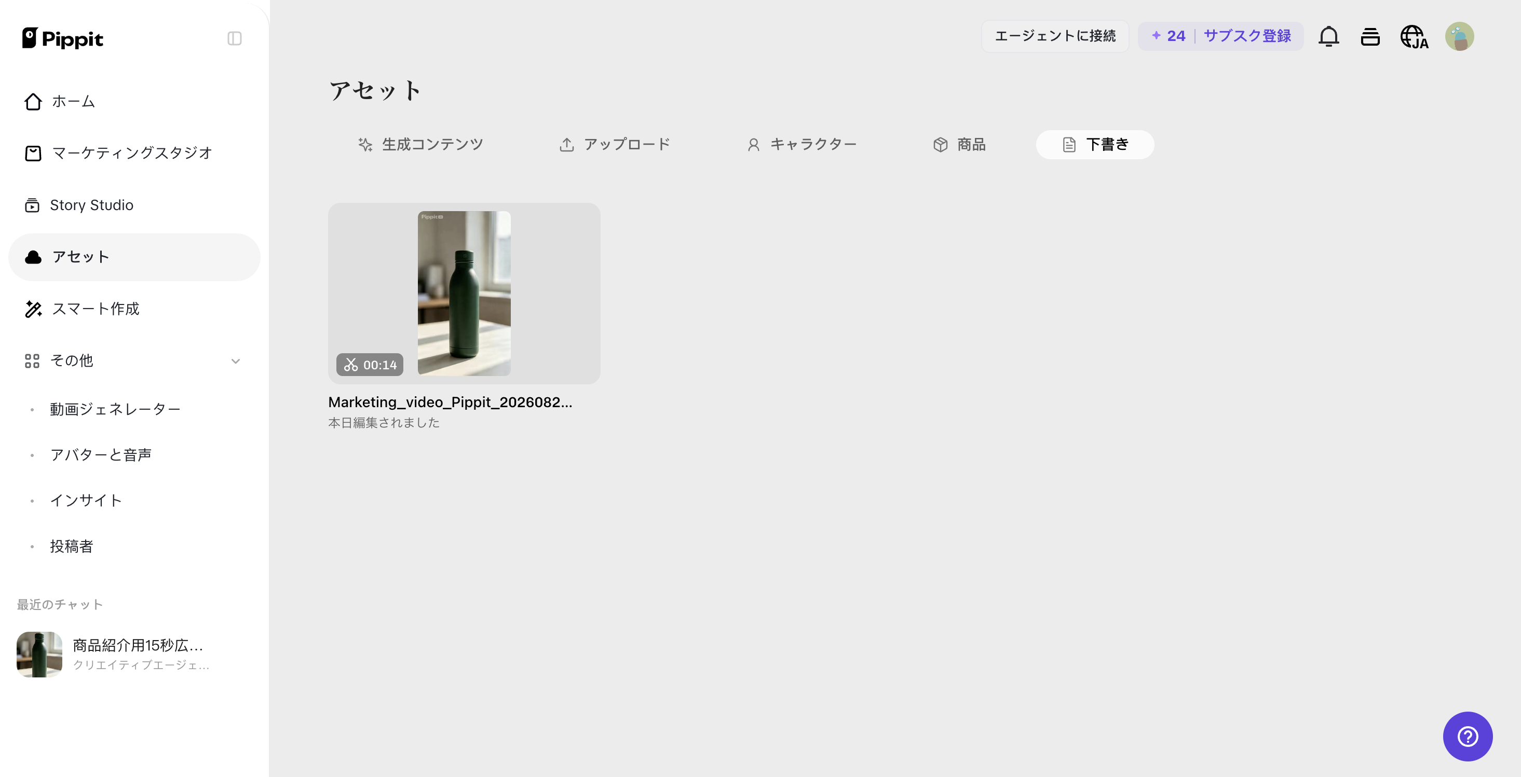The image size is (1521, 777).
Task: Open インサイト submenu item
Action: [x=86, y=501]
